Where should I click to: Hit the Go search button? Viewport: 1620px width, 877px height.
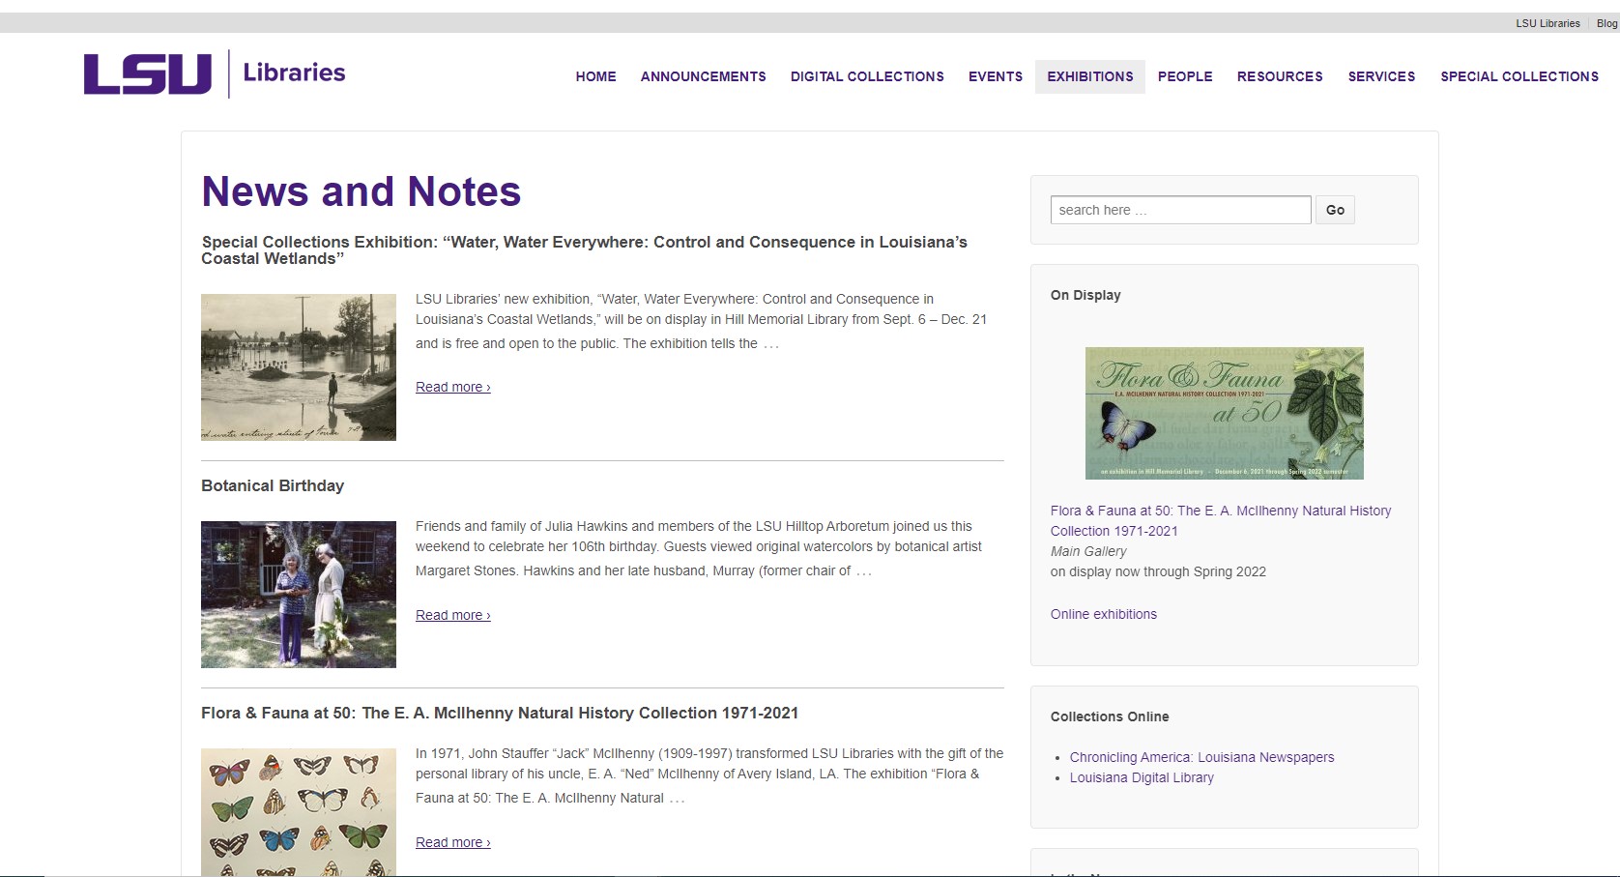coord(1335,210)
